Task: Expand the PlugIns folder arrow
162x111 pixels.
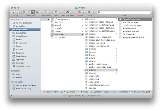Action: click(x=83, y=31)
